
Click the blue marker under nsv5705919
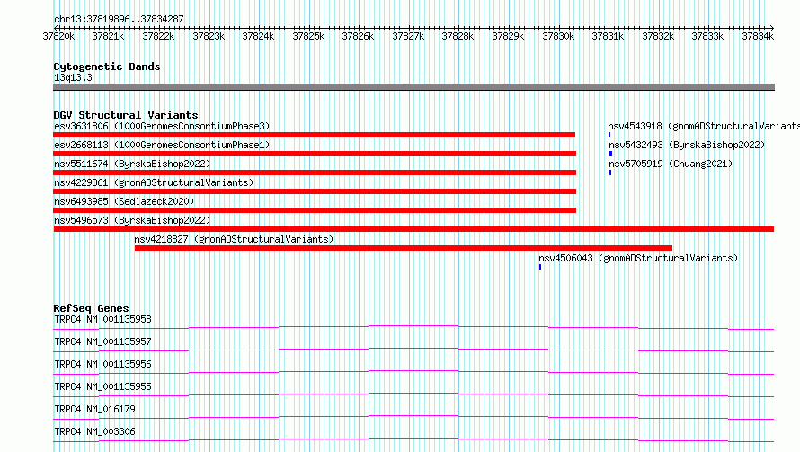pyautogui.click(x=610, y=173)
